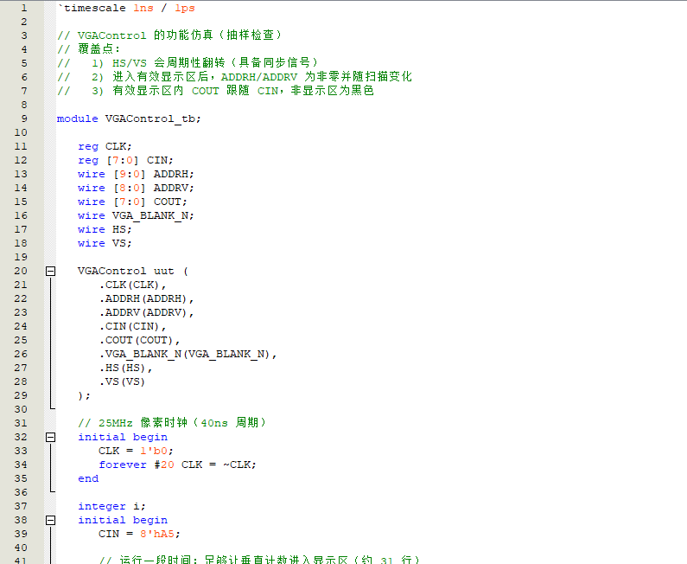Click the 'end' keyword on line 35
The width and height of the screenshot is (687, 564).
(x=88, y=478)
